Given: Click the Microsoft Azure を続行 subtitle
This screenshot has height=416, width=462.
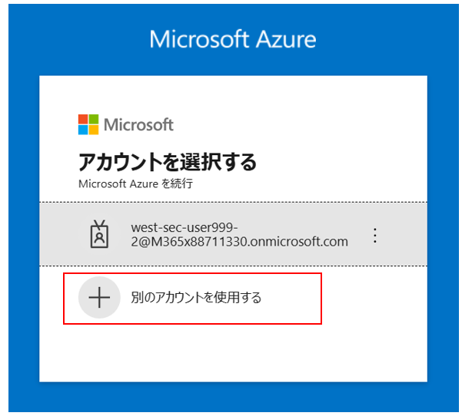Looking at the screenshot, I should 135,183.
